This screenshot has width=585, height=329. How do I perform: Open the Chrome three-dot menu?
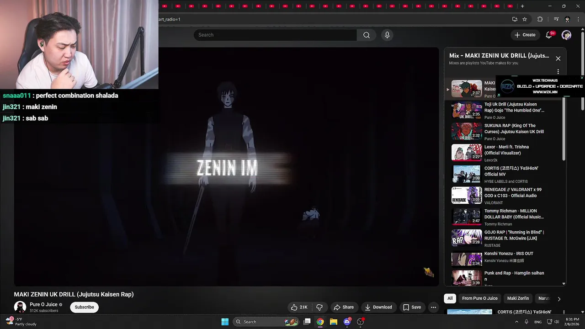[578, 19]
